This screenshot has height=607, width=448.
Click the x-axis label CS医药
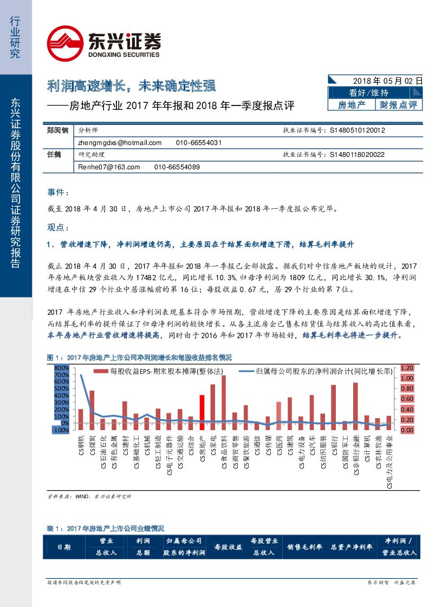[x=279, y=445]
